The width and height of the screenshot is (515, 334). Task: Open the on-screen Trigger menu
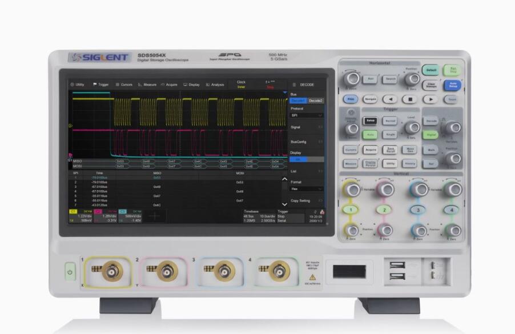point(101,84)
